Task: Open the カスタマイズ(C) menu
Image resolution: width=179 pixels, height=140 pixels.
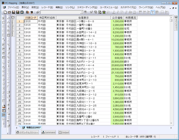Action: click(x=128, y=8)
